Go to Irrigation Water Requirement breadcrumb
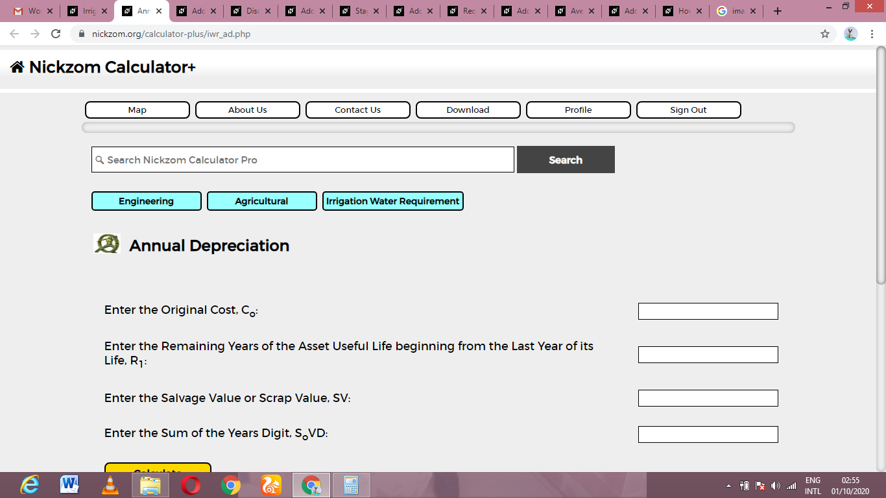Screen dimensions: 886x498 393,201
